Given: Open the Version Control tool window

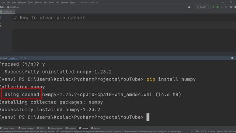Looking at the screenshot, I should point(7,128).
